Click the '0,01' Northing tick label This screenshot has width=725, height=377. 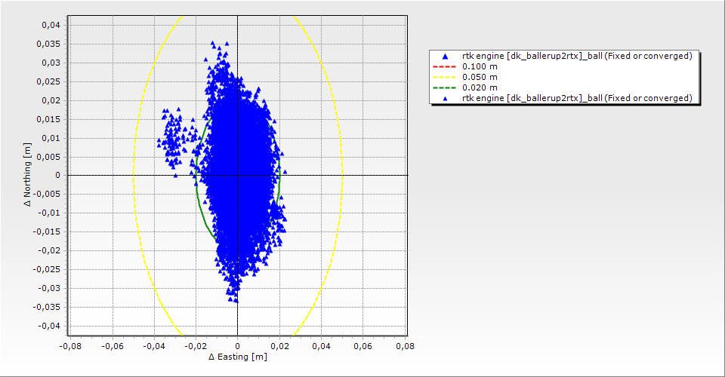pos(51,138)
